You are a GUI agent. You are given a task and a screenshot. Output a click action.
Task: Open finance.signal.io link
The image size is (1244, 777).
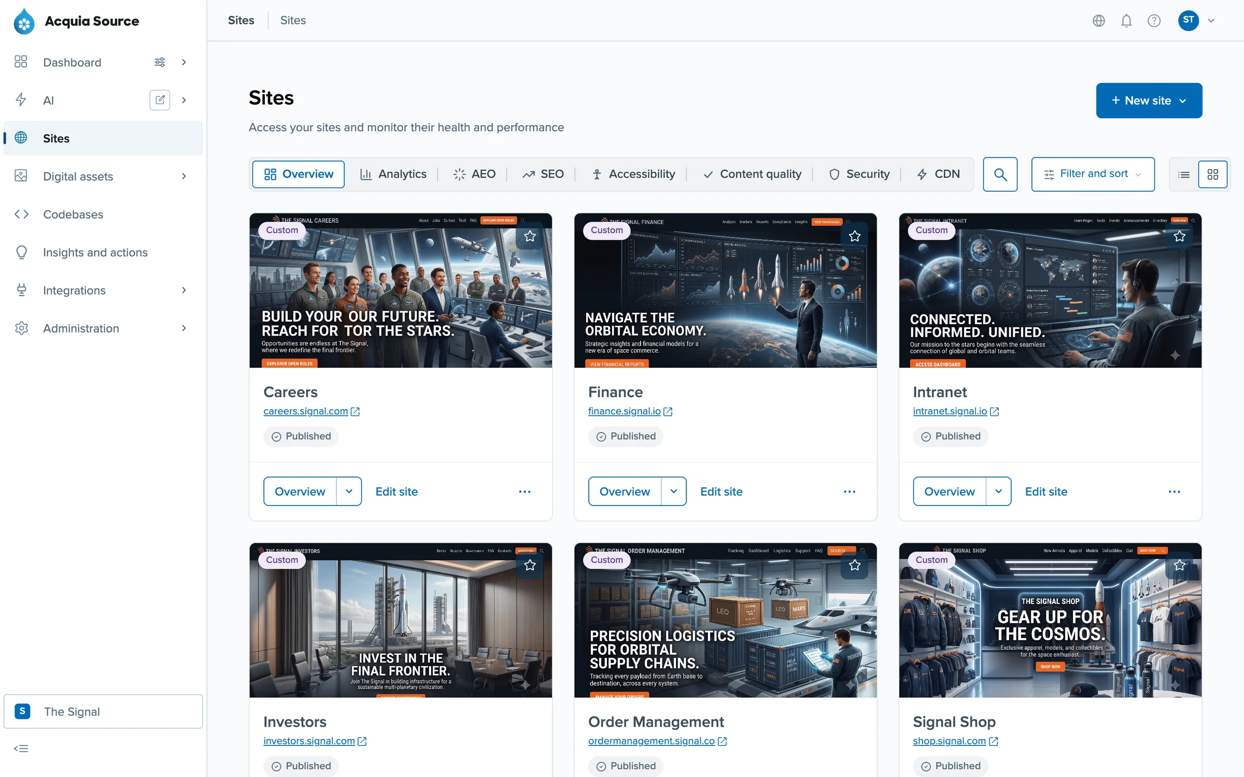[x=630, y=411]
